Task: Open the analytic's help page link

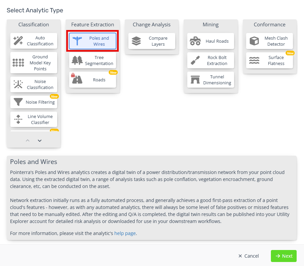Action: point(125,233)
